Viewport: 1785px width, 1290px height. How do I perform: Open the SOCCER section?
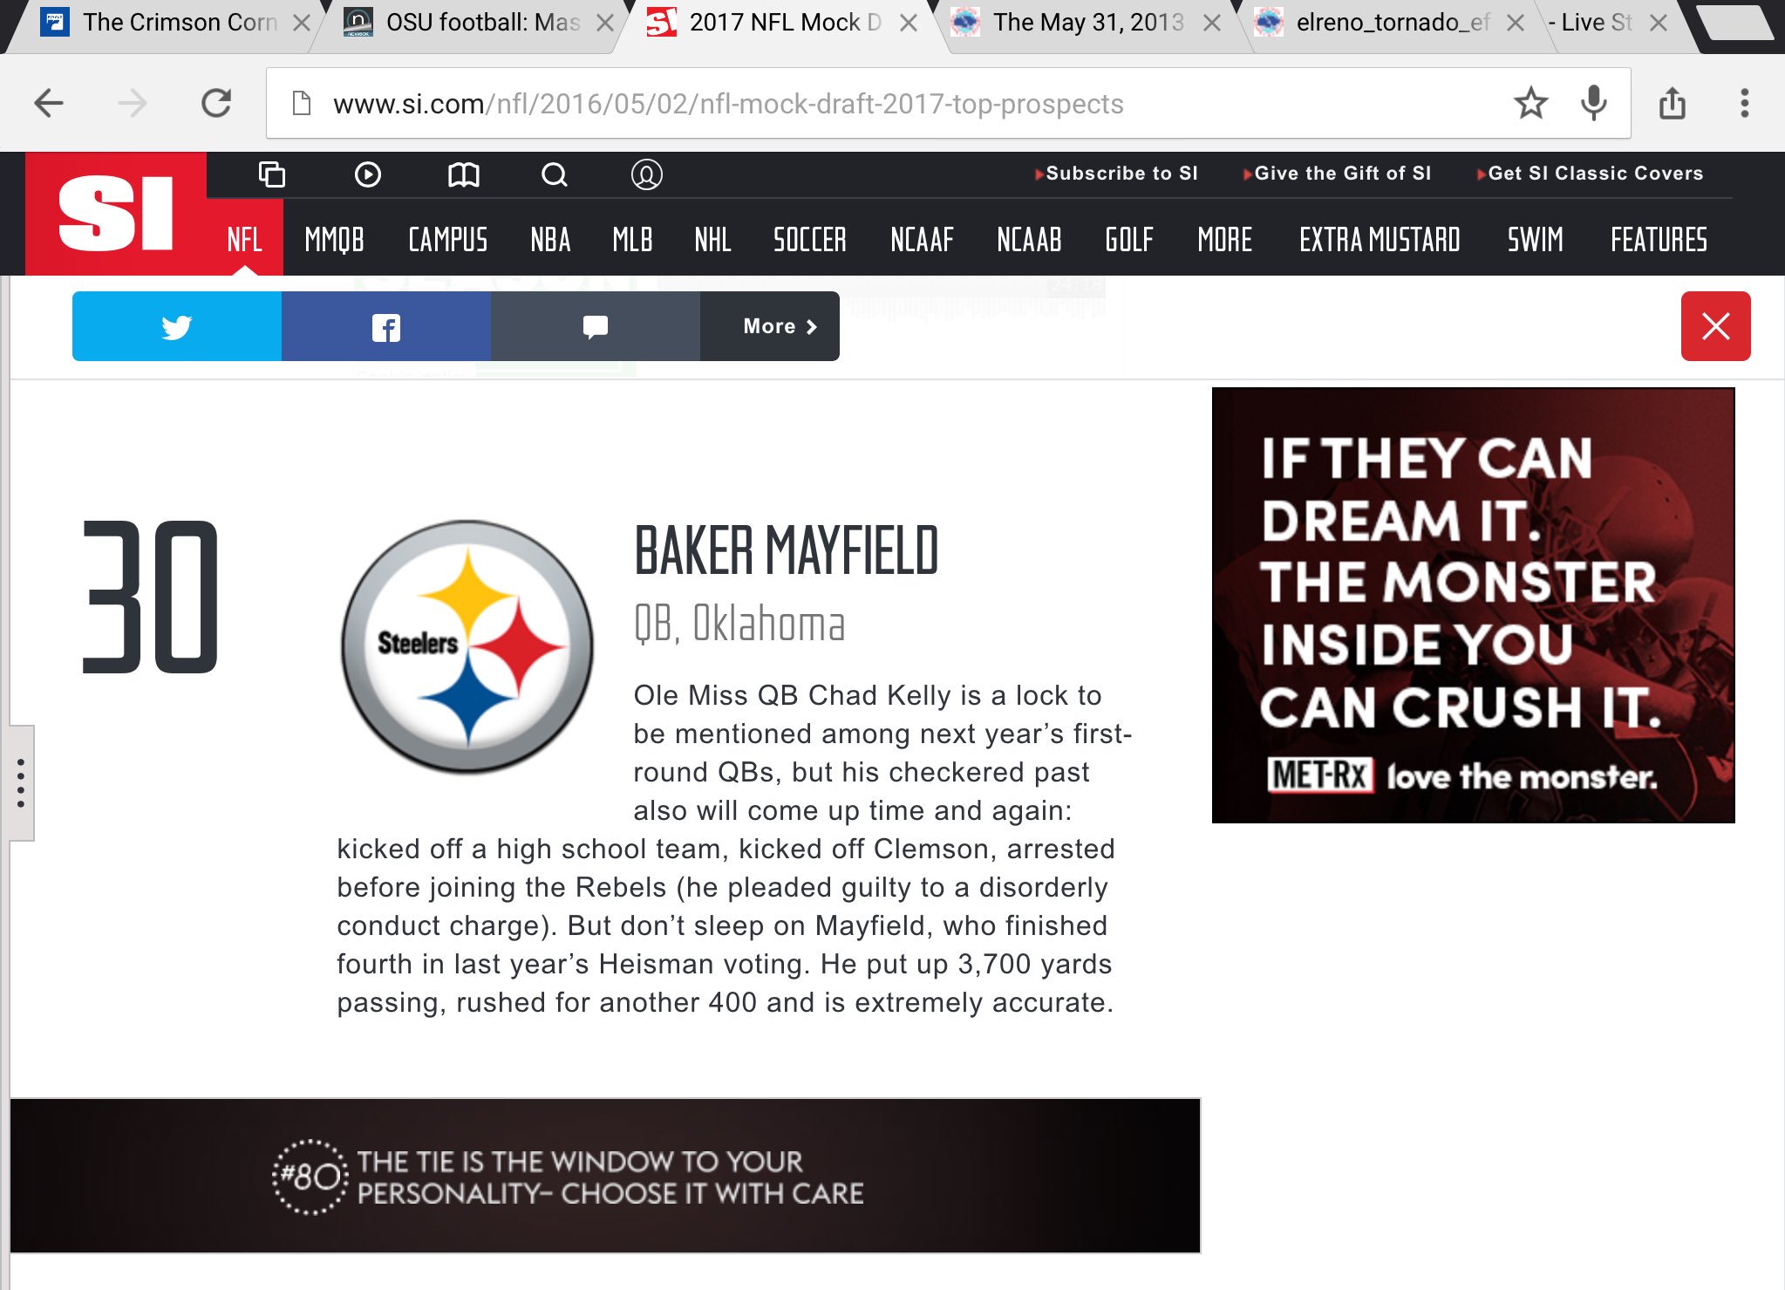tap(809, 239)
